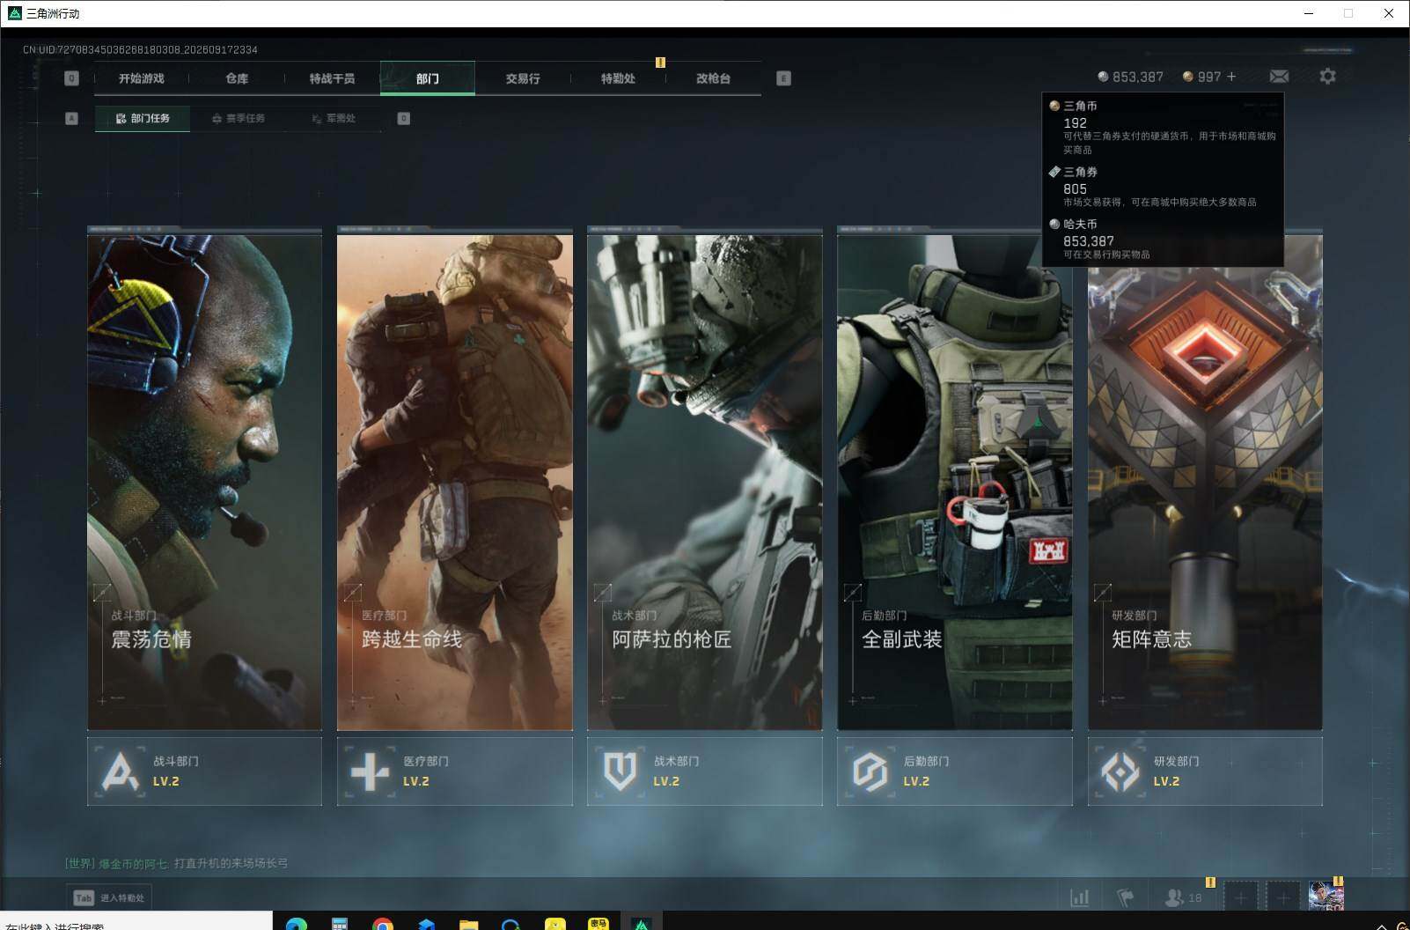Open the flag icon in bottom bar
The image size is (1410, 930).
point(1126,897)
